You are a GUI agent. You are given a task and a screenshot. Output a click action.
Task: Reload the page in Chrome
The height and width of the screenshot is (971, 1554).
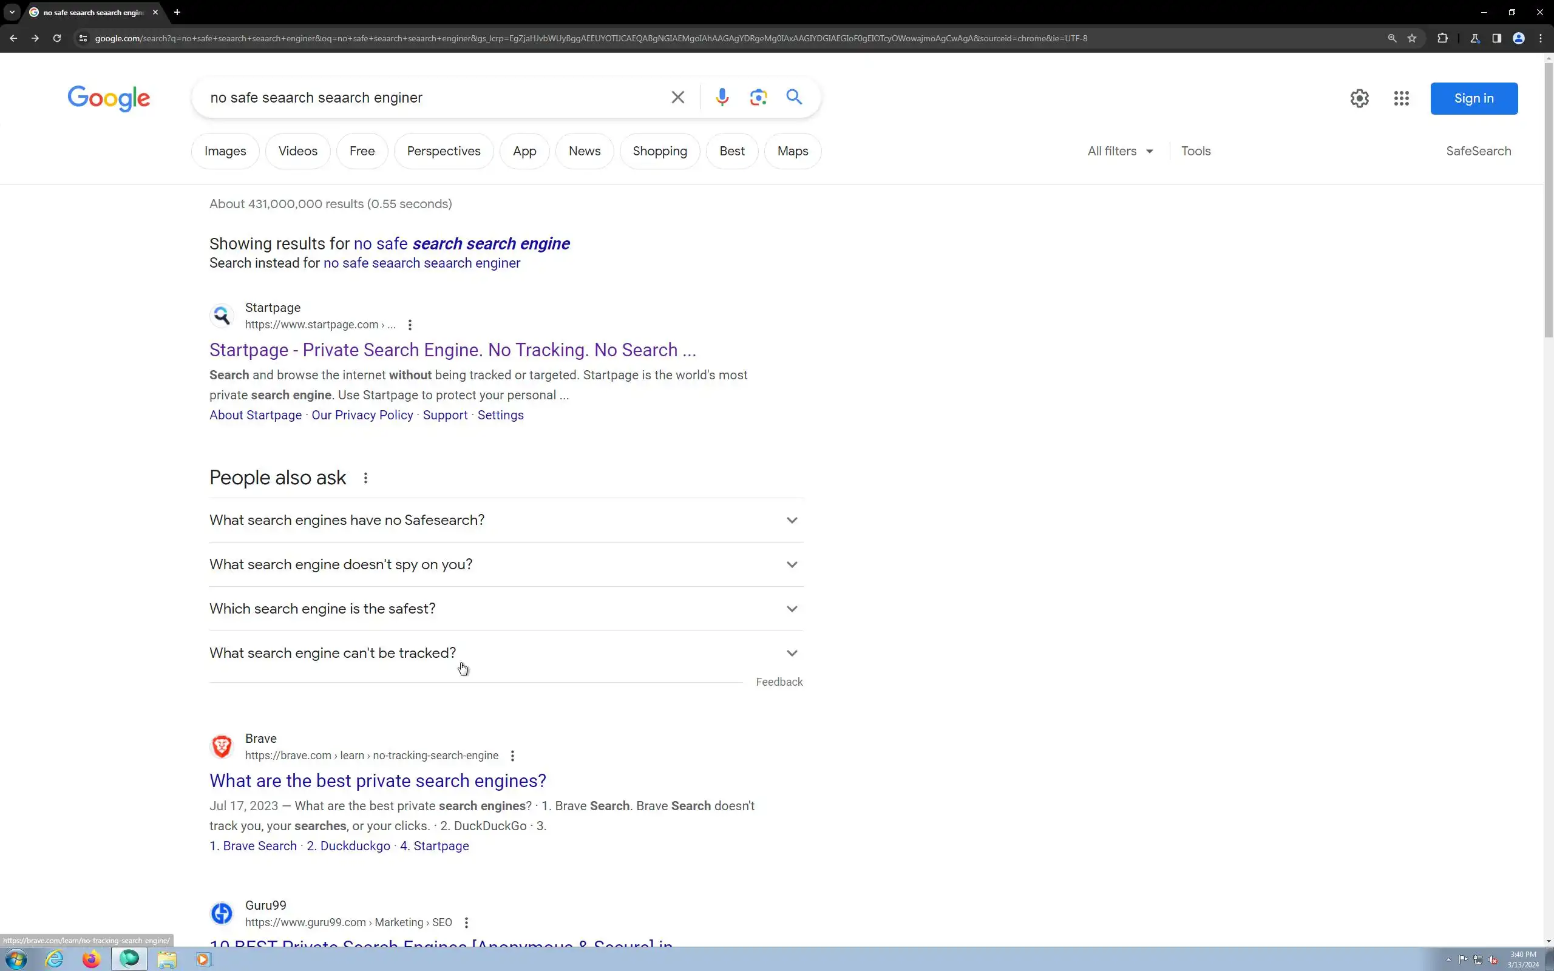[57, 38]
